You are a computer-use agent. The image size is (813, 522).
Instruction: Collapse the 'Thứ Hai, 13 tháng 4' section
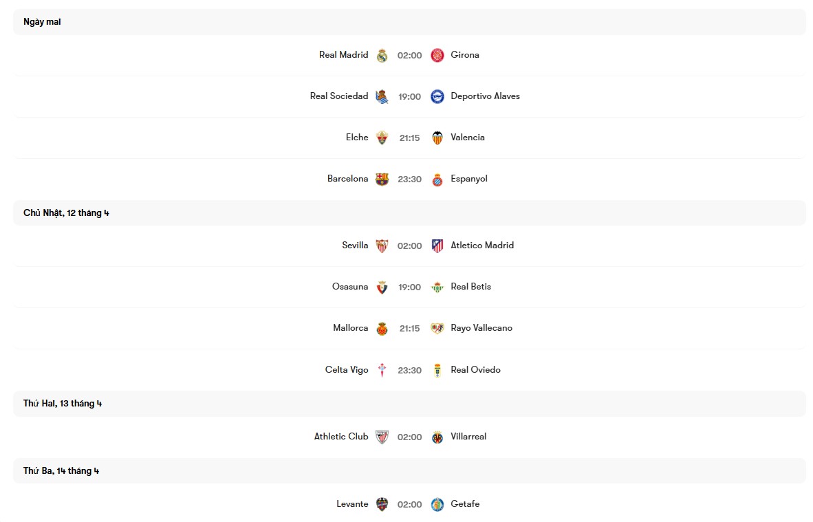tap(63, 403)
